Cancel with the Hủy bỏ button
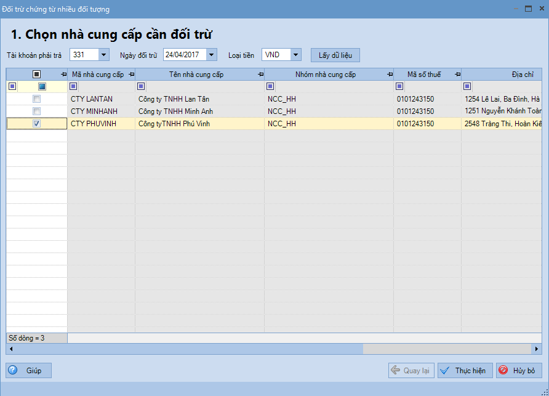This screenshot has width=549, height=396. point(519,371)
